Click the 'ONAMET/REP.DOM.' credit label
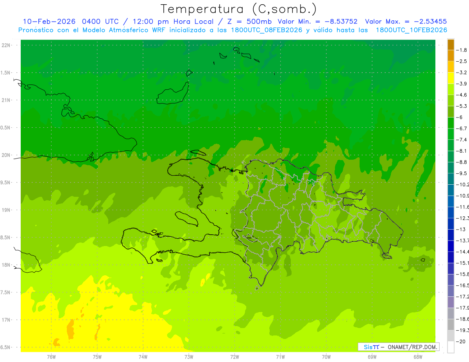The width and height of the screenshot is (469, 362). (x=412, y=347)
